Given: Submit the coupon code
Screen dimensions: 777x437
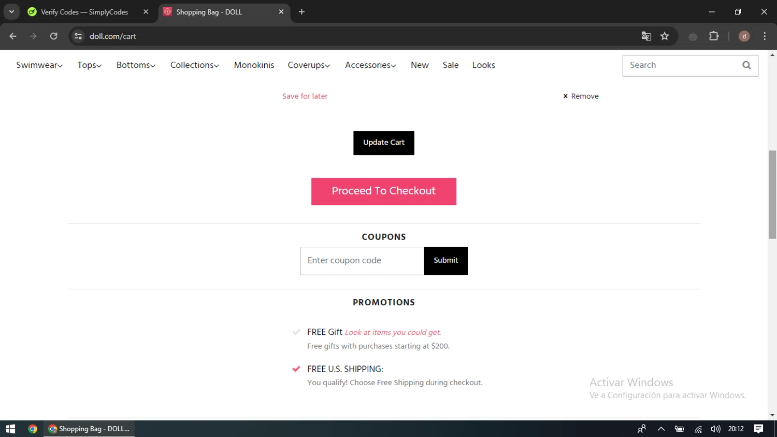Looking at the screenshot, I should point(446,261).
